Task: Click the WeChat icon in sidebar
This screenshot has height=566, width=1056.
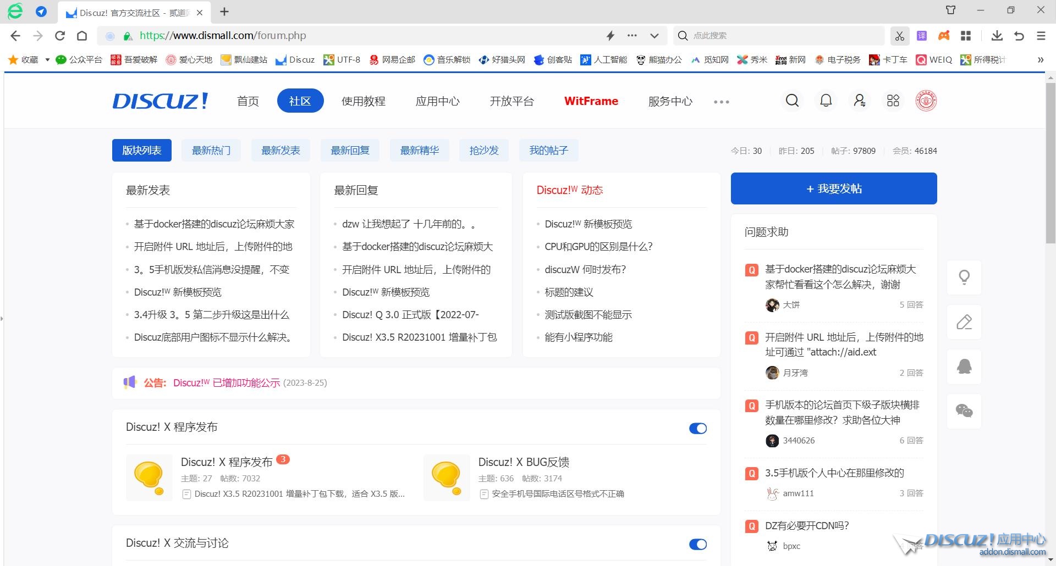Action: pos(964,411)
